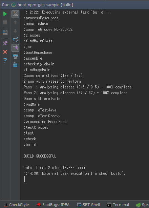The width and height of the screenshot is (149, 208).
Task: Close the run tab with red X
Action: 5,52
